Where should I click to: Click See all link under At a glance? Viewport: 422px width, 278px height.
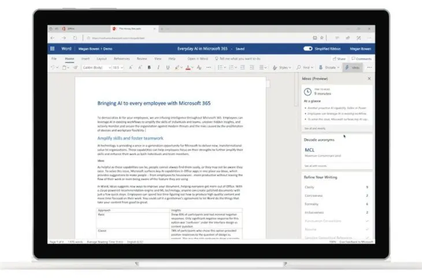pyautogui.click(x=315, y=129)
